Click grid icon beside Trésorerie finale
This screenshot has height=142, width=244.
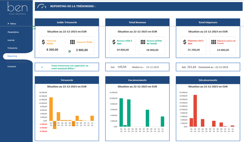[72, 42]
